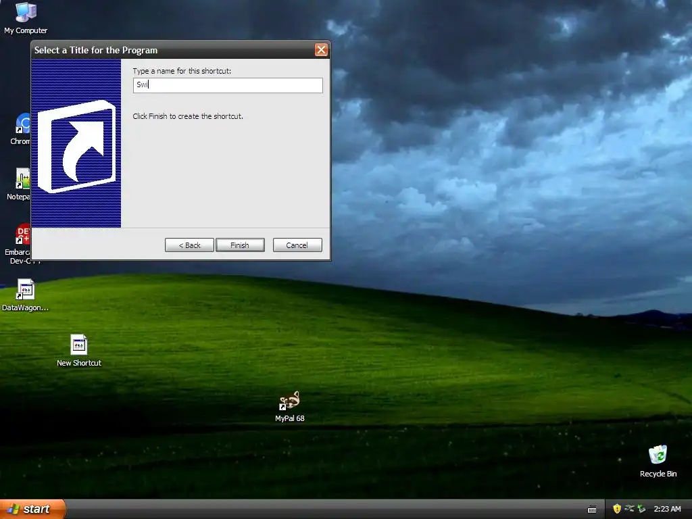
Task: Open the on-screen keyboard language bar icon
Action: click(592, 510)
